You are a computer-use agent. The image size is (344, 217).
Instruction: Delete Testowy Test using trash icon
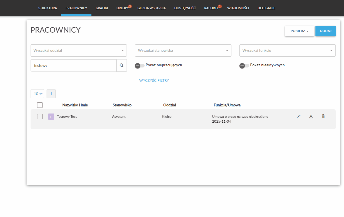click(323, 116)
